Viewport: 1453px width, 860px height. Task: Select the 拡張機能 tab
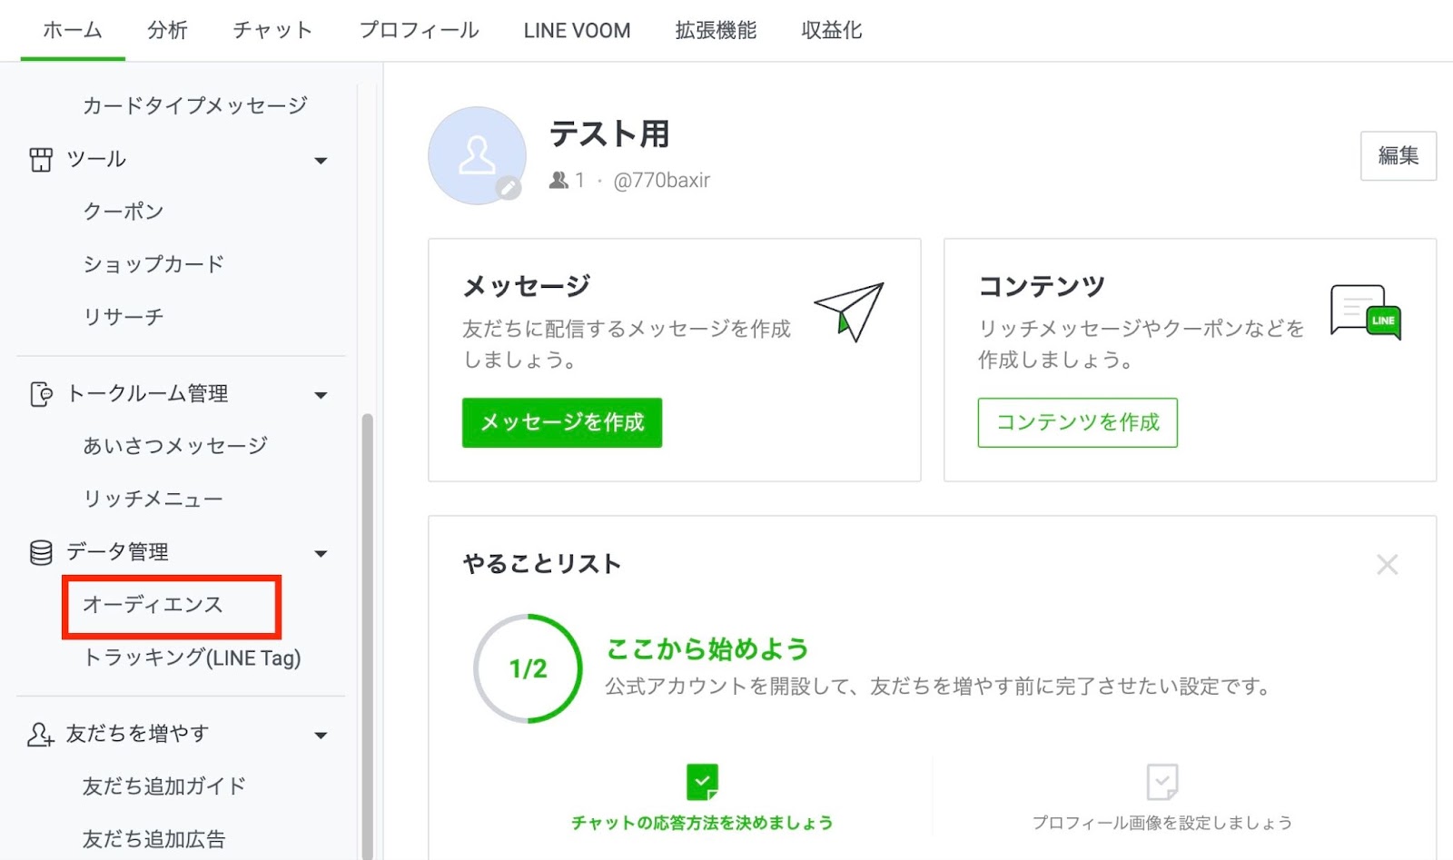click(x=716, y=30)
